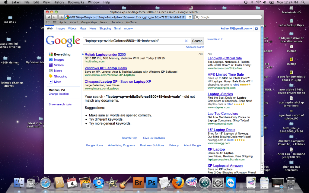309x193 pixels.
Task: Reload the page with the refresh icon
Action: (190, 17)
